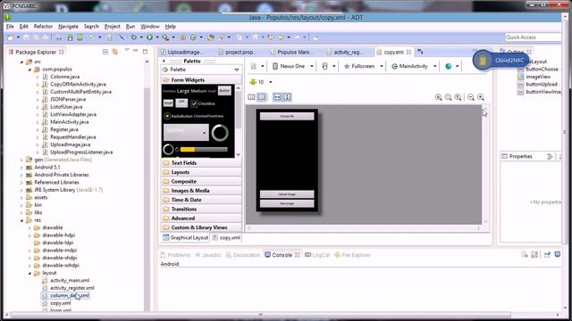Open the MainActivity association dropdown
Viewport: 572px width, 321px height.
click(435, 66)
